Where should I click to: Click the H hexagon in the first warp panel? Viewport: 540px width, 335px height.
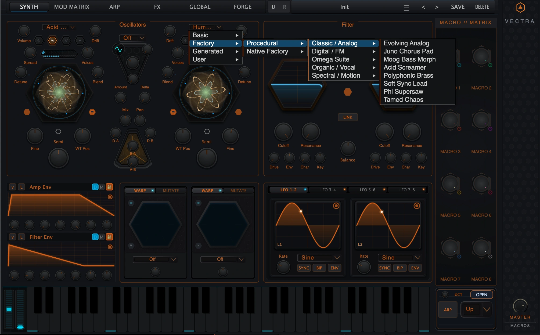(131, 245)
